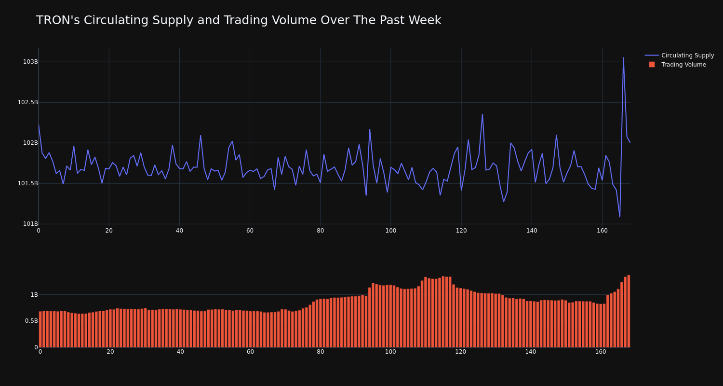This screenshot has height=386, width=723.
Task: Click the blue Circulating Supply legend line
Action: tap(652, 55)
